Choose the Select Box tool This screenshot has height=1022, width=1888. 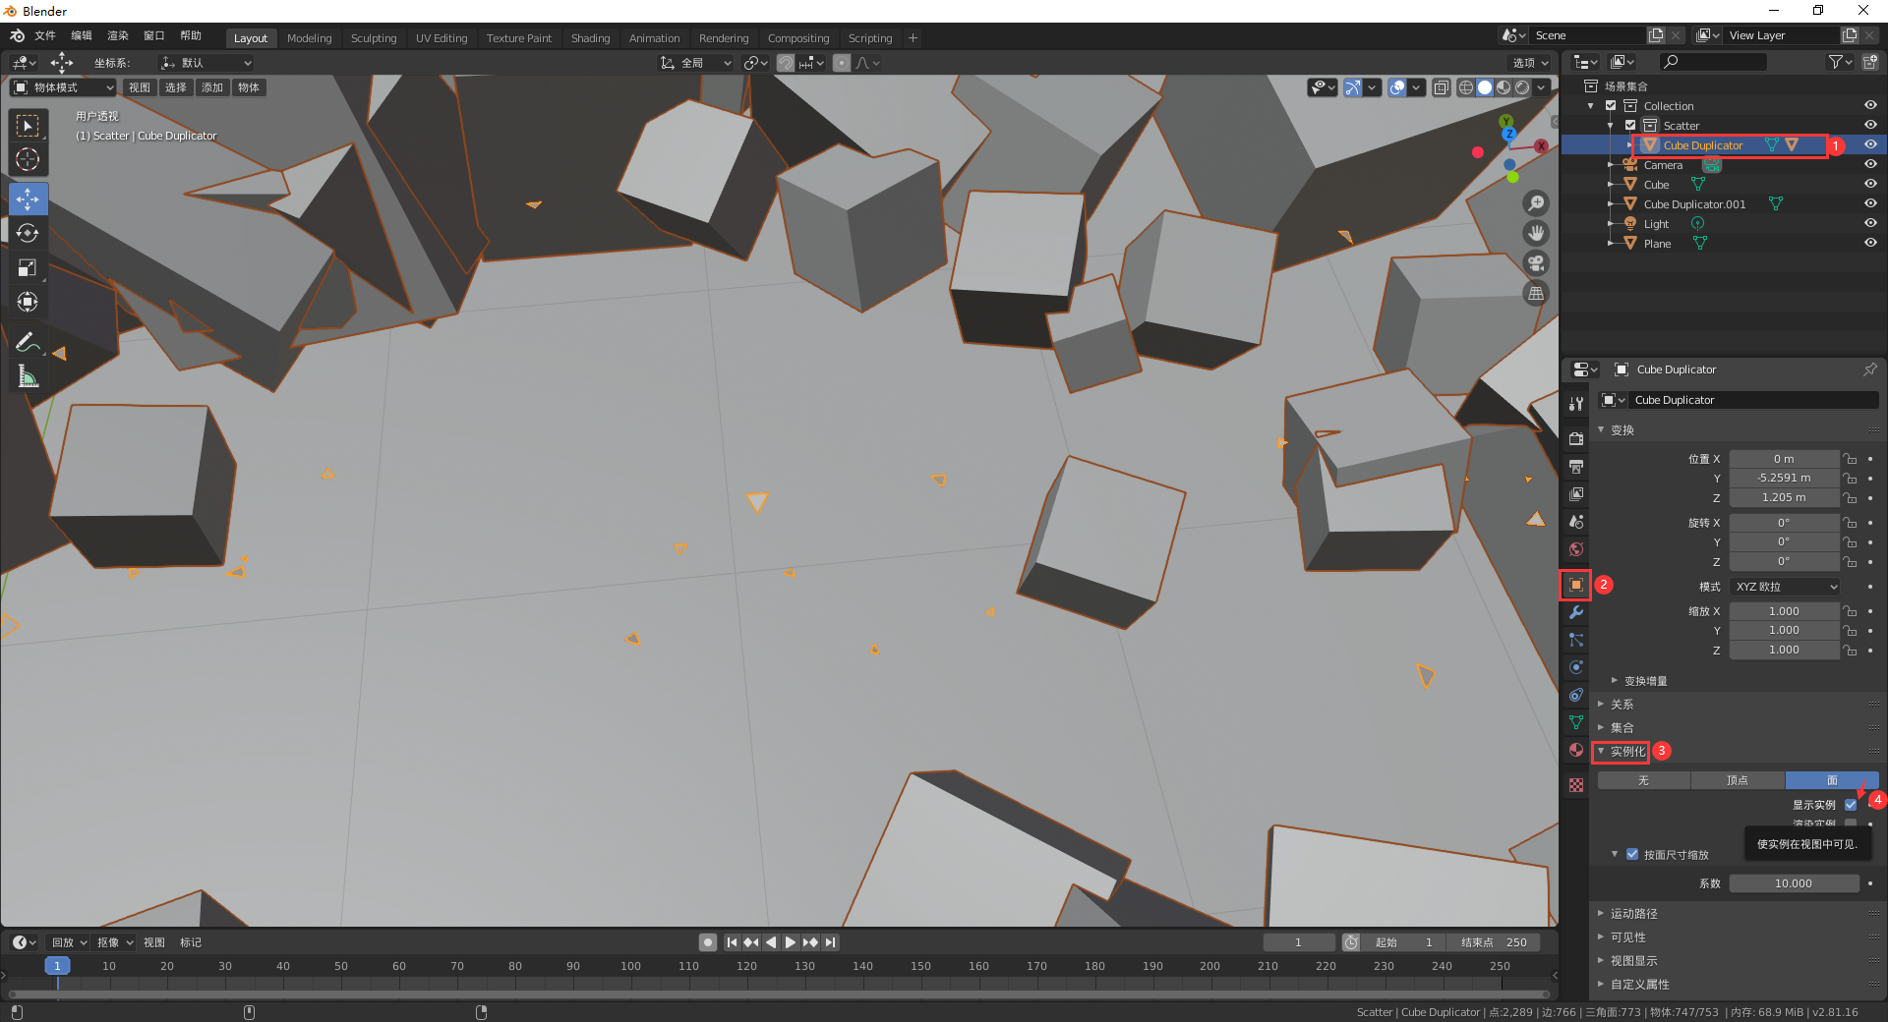(28, 125)
